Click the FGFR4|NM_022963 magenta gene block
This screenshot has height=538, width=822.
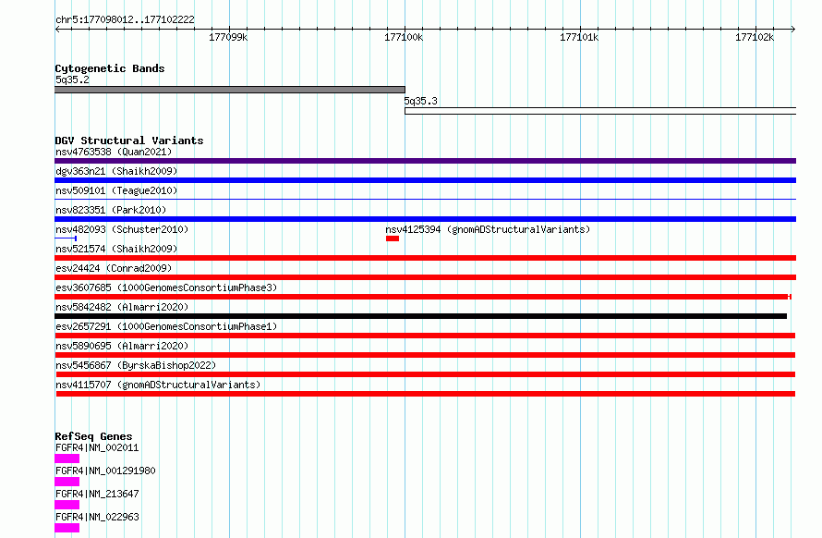[67, 528]
